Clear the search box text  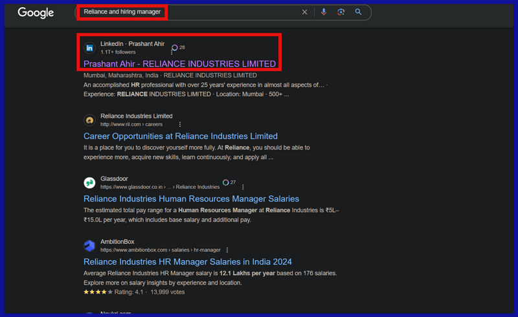point(304,12)
